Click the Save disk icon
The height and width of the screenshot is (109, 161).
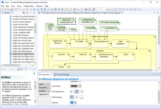click(x=12, y=9)
